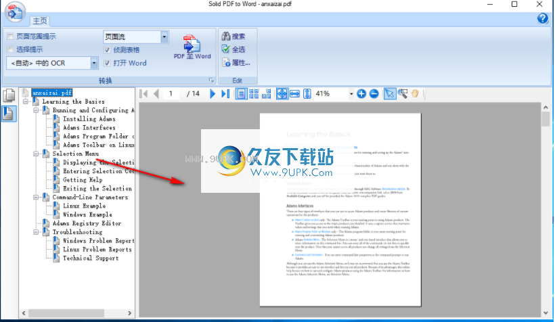Zoom out with the minus button
The width and height of the screenshot is (555, 322).
[x=374, y=94]
